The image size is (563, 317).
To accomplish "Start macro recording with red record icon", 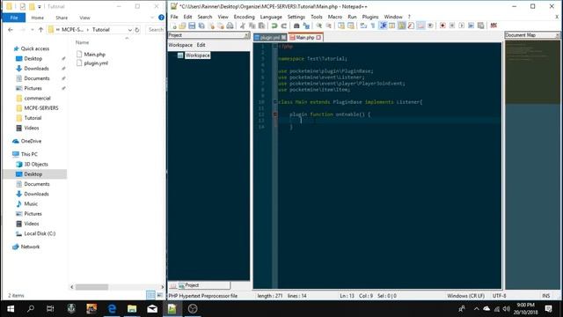I will point(442,26).
